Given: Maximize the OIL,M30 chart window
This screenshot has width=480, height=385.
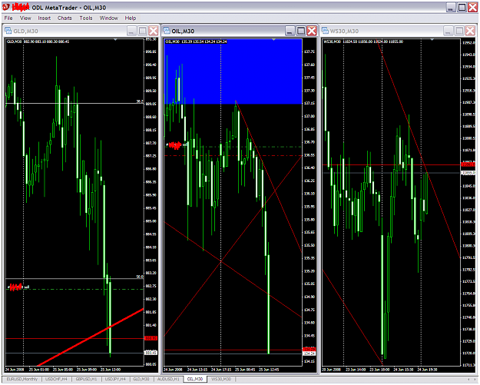Looking at the screenshot, I should point(301,31).
